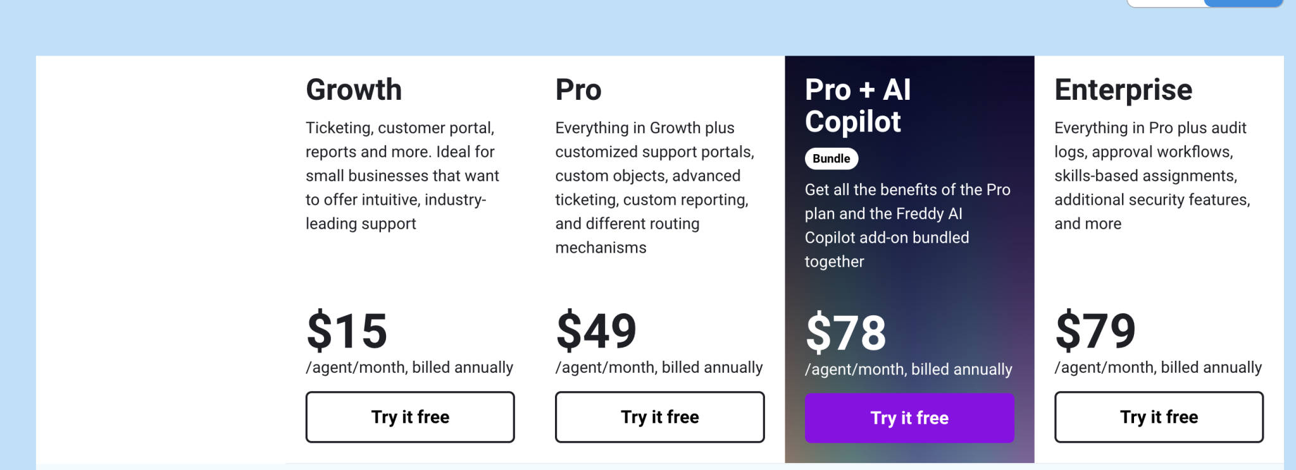Select the Growth plan heading
1296x470 pixels.
pos(353,90)
